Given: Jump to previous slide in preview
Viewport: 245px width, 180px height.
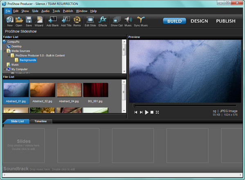Looking at the screenshot, I should coord(136,112).
